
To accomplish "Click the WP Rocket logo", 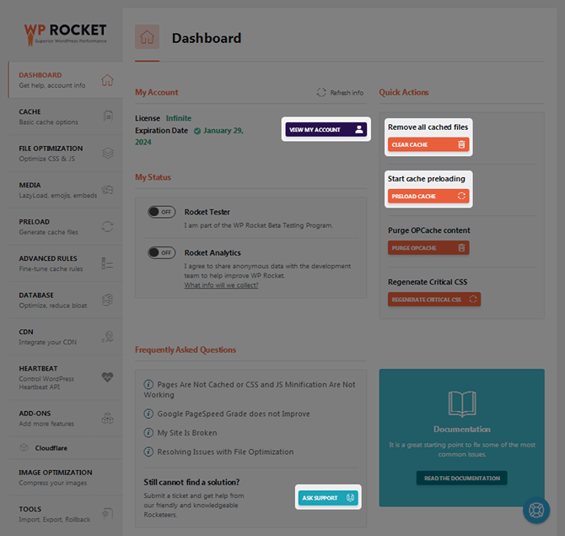I will 65,35.
